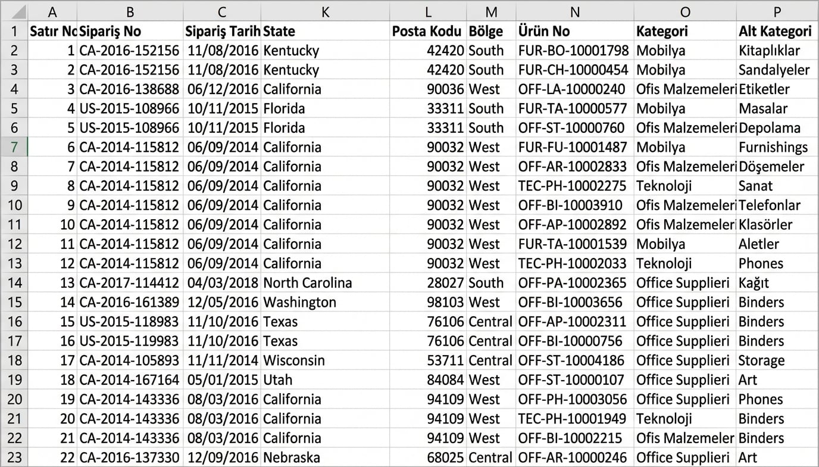Select the column A header
The height and width of the screenshot is (467, 819).
52,12
